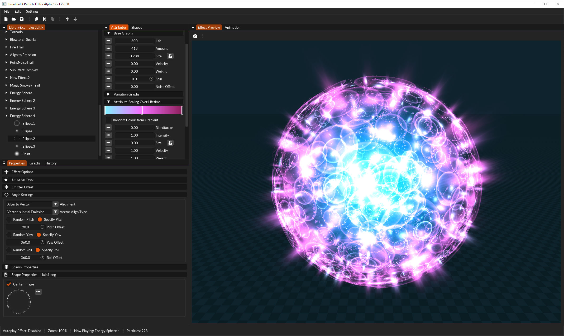Screen dimensions: 564x336
Task: Take a preview snapshot with the camera icon
Action: point(195,36)
